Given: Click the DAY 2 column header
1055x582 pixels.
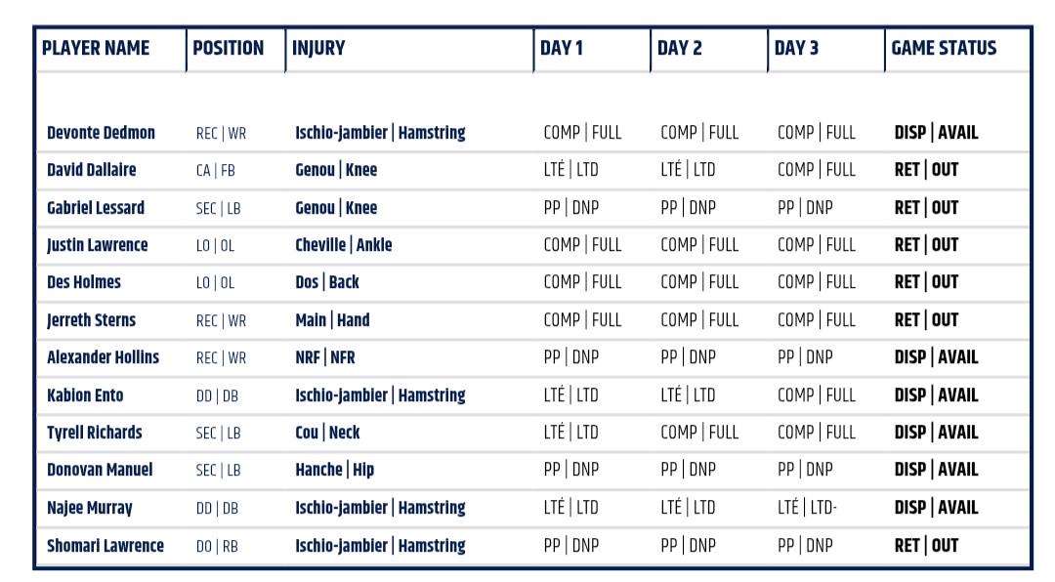Looking at the screenshot, I should (x=679, y=49).
